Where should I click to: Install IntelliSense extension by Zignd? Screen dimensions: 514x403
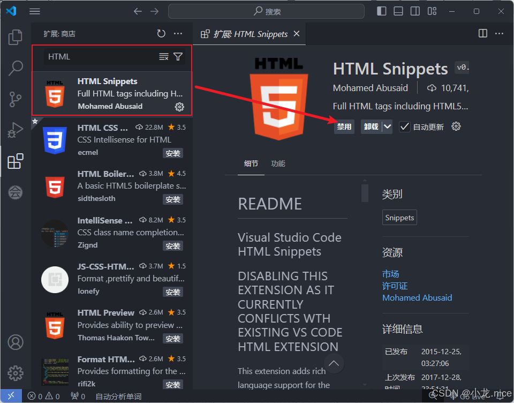click(173, 246)
